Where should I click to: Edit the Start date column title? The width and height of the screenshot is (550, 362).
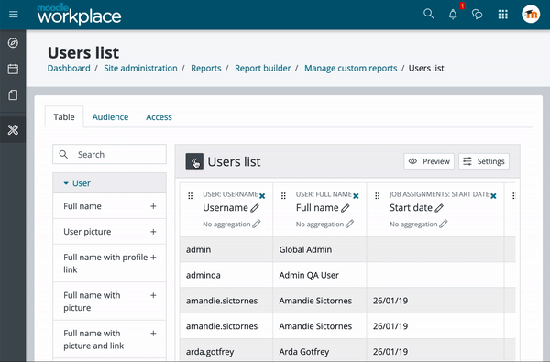pyautogui.click(x=439, y=208)
